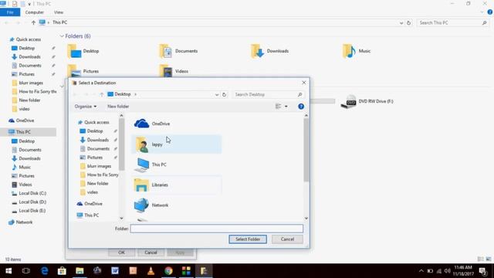Click the dialog file list vertical scrollbar
Screen dimensions: 494x278
coord(306,151)
